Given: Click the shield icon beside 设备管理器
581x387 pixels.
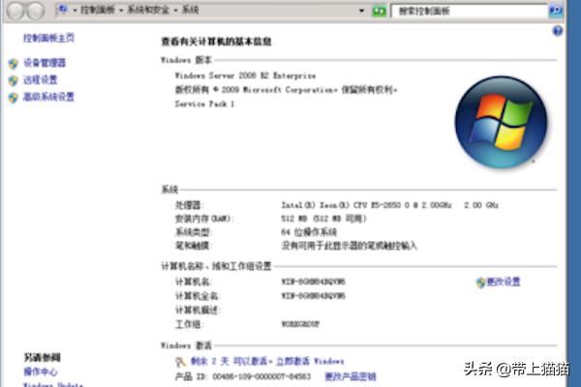Looking at the screenshot, I should click(x=13, y=63).
